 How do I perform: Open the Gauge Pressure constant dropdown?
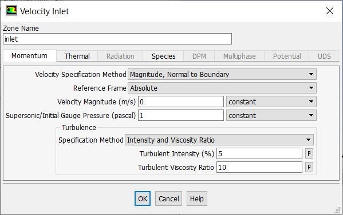[x=271, y=115]
